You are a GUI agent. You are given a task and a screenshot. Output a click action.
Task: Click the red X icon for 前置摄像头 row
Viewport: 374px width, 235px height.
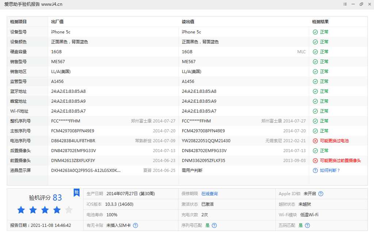[315, 161]
